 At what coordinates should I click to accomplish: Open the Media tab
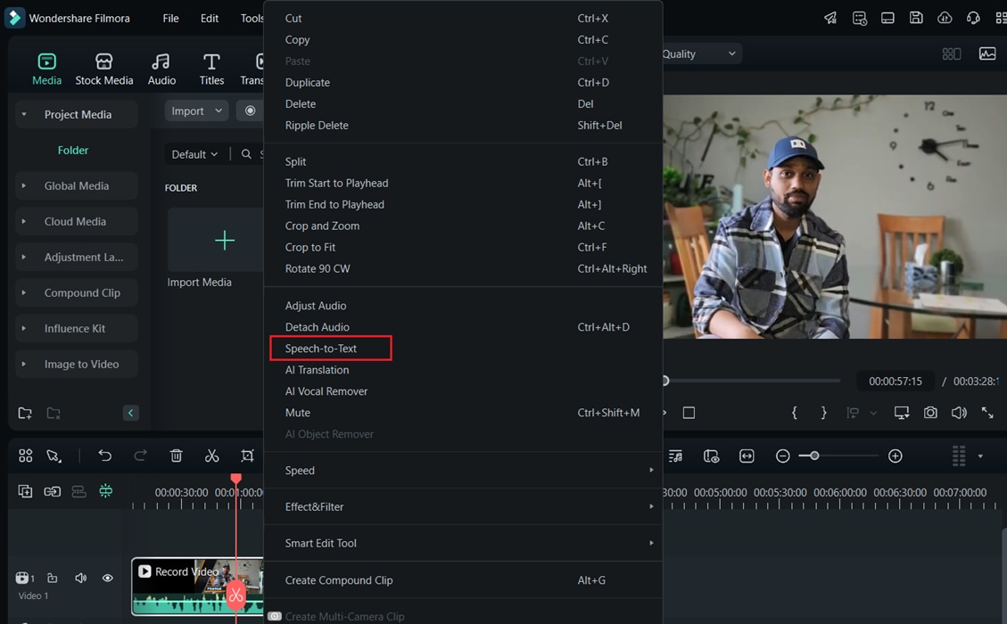point(46,70)
